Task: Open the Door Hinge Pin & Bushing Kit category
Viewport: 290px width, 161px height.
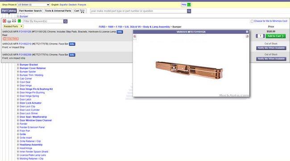Action: click(x=36, y=89)
